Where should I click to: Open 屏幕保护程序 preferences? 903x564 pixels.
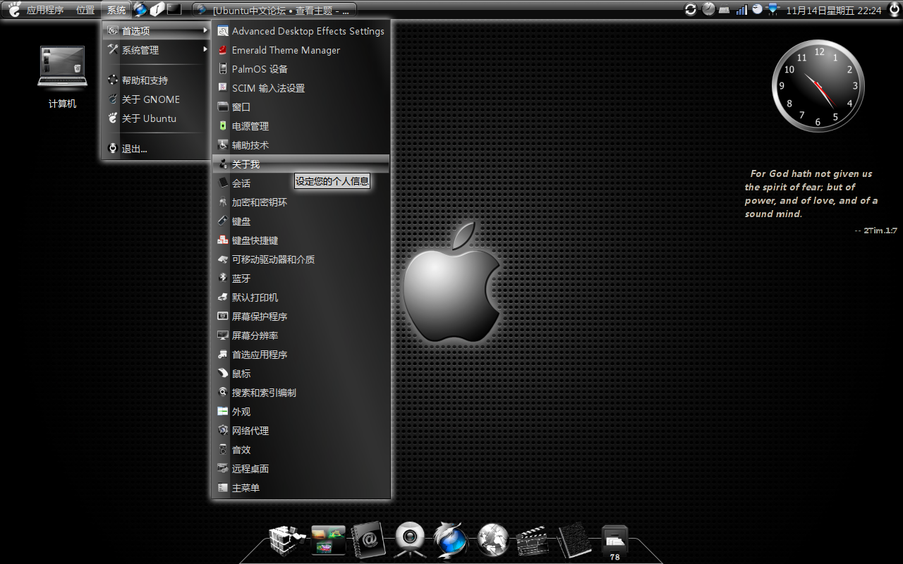pos(301,317)
